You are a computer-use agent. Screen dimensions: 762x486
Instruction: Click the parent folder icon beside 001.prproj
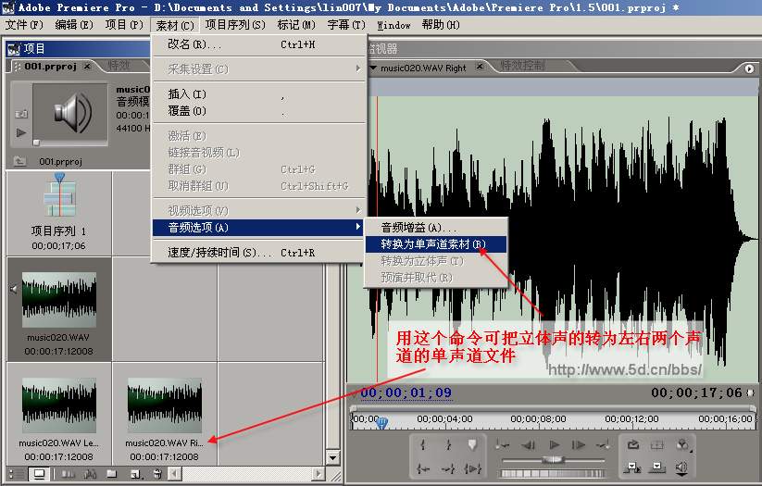pyautogui.click(x=19, y=161)
